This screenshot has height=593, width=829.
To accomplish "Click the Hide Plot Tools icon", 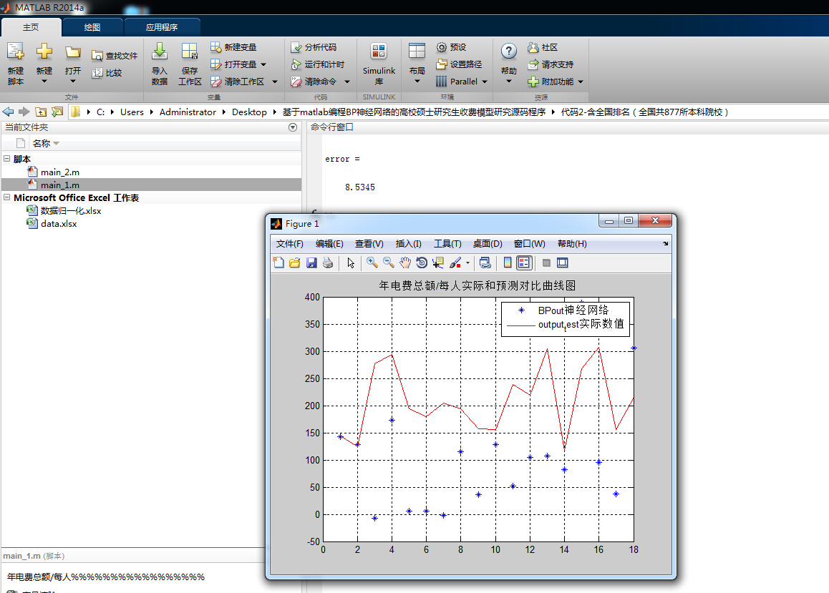I will pyautogui.click(x=547, y=263).
